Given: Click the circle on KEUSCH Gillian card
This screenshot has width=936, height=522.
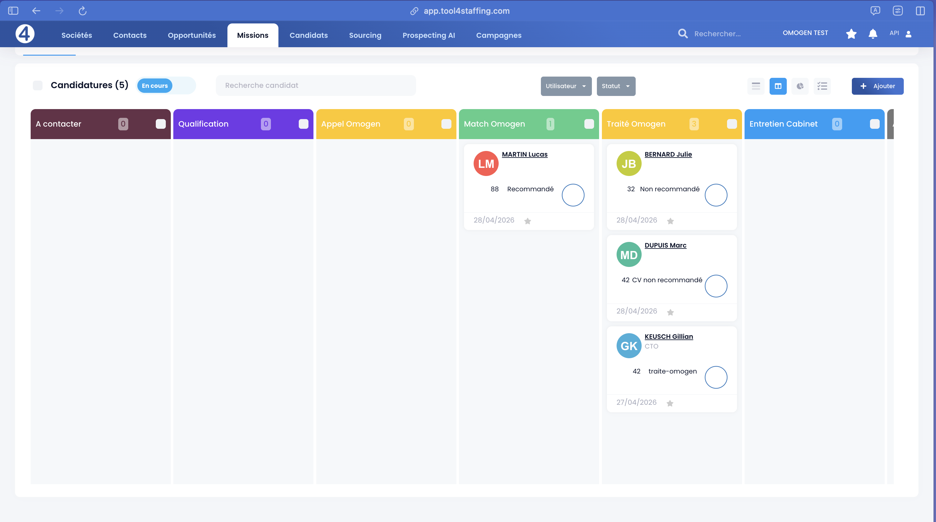Looking at the screenshot, I should [x=716, y=377].
